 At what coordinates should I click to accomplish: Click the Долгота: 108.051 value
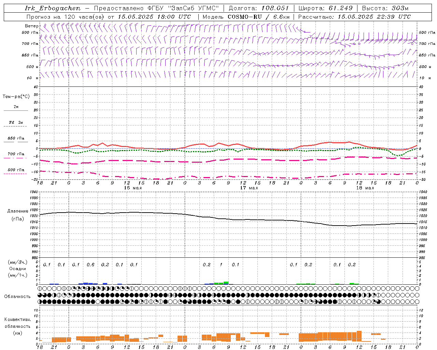tap(258, 8)
